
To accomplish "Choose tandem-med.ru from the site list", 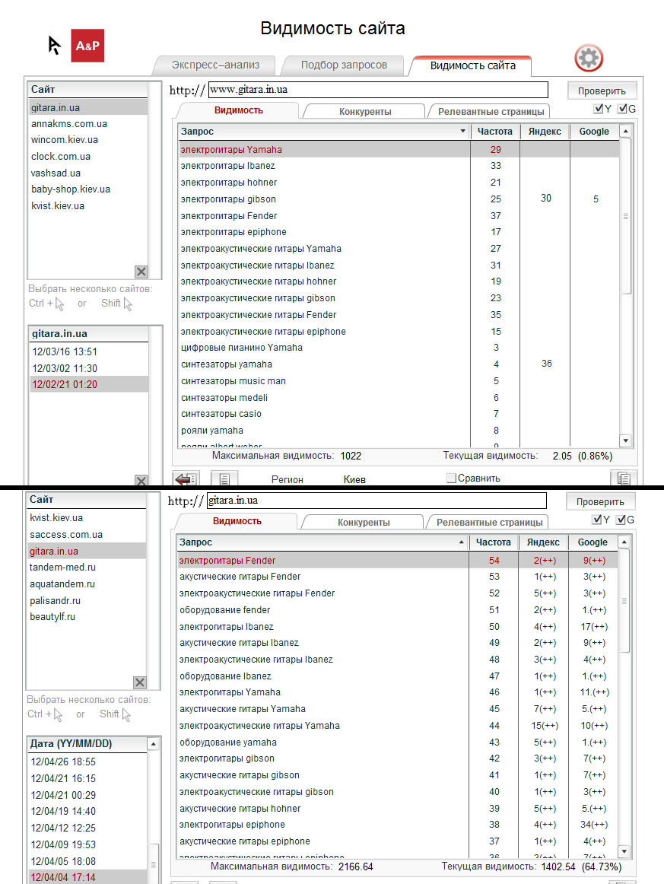I will [86, 568].
